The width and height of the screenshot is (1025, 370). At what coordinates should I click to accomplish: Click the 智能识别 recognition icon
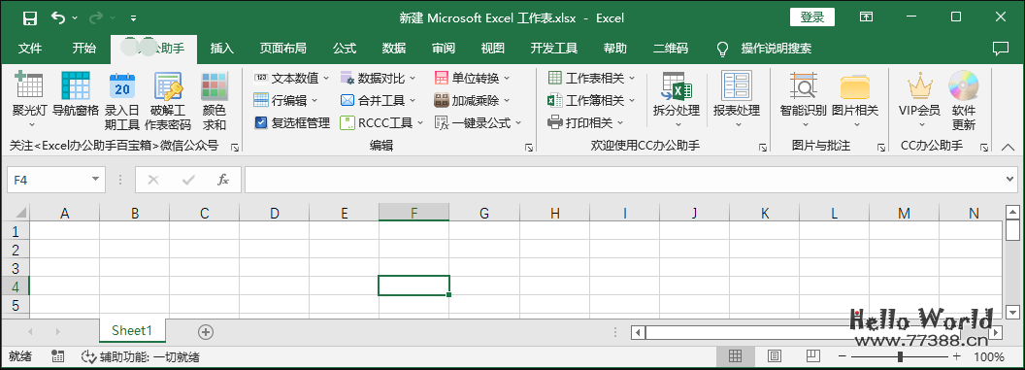804,85
